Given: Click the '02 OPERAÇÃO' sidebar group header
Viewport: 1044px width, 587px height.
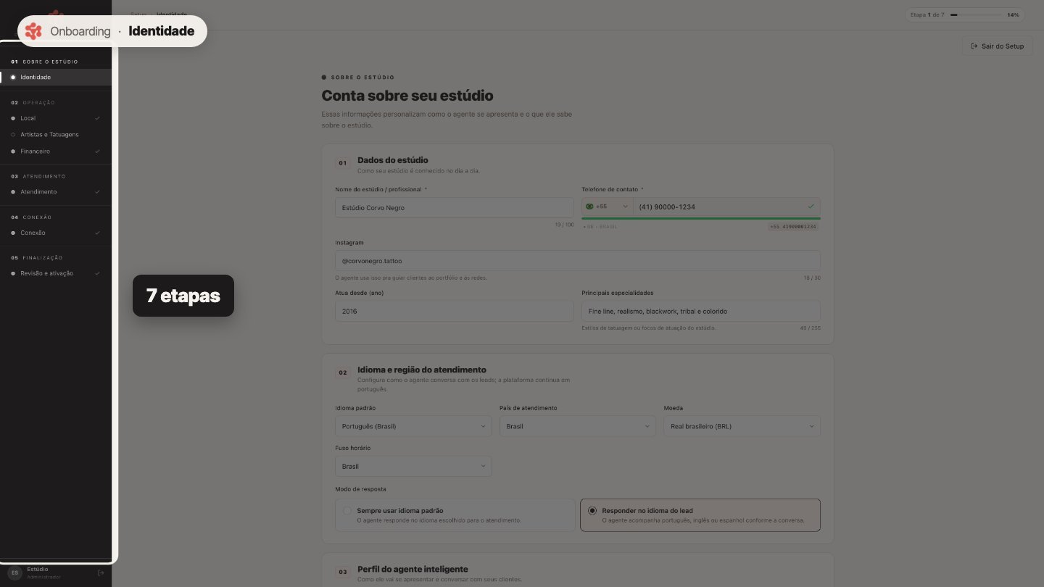Looking at the screenshot, I should (x=33, y=103).
